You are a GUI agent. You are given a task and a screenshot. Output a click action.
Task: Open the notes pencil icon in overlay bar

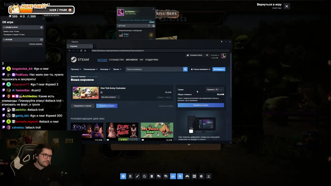coord(137,176)
